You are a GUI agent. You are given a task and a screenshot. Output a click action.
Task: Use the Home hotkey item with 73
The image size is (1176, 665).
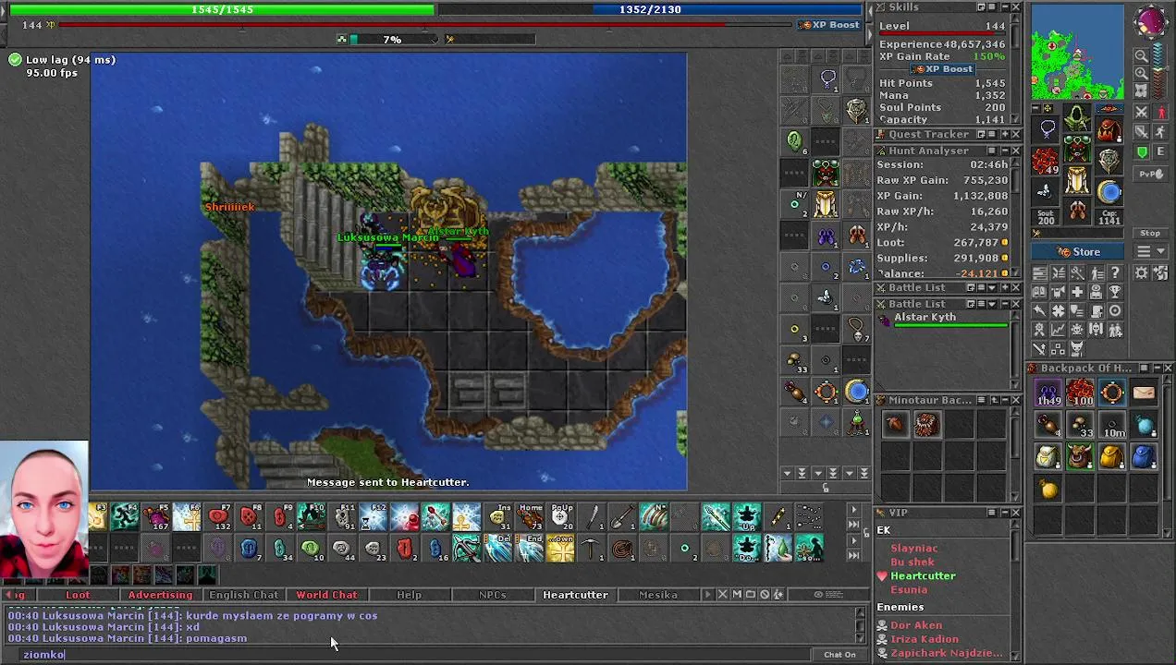[x=531, y=517]
